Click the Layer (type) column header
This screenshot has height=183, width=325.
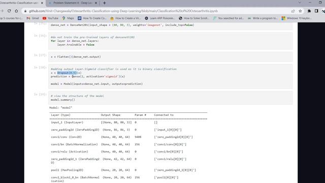point(60,115)
